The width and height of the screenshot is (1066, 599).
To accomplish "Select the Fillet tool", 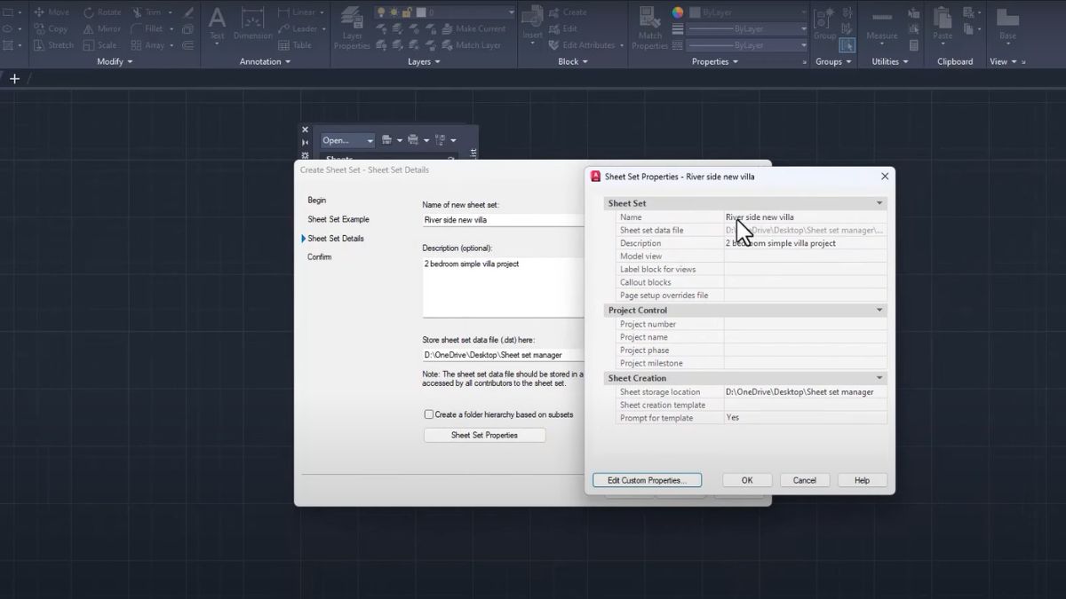I will point(147,28).
